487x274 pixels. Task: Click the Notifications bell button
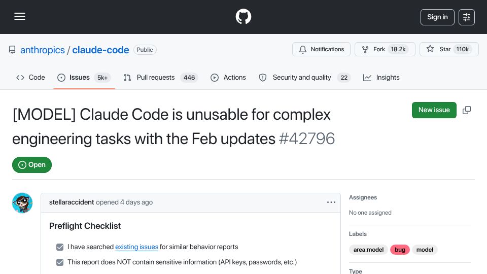coord(321,49)
